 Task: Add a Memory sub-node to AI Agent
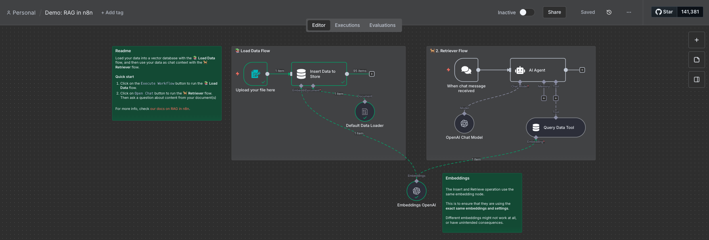click(x=544, y=98)
